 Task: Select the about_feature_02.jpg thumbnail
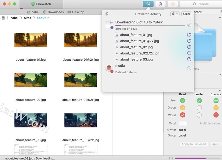click(31, 80)
